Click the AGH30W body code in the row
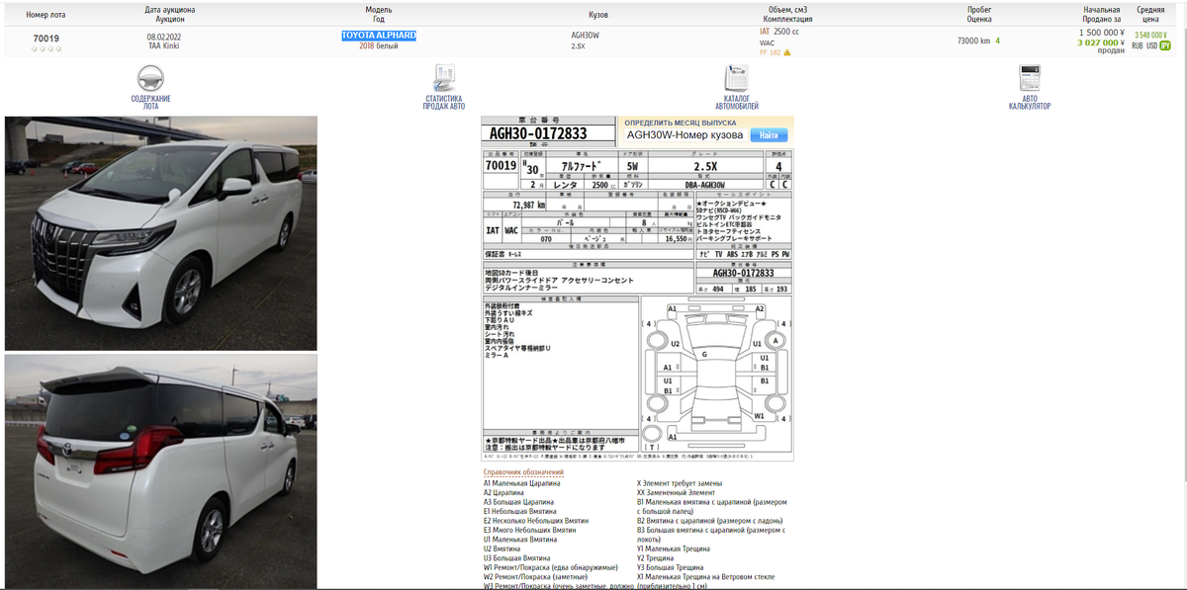Screen dimensions: 1187x590 (586, 35)
